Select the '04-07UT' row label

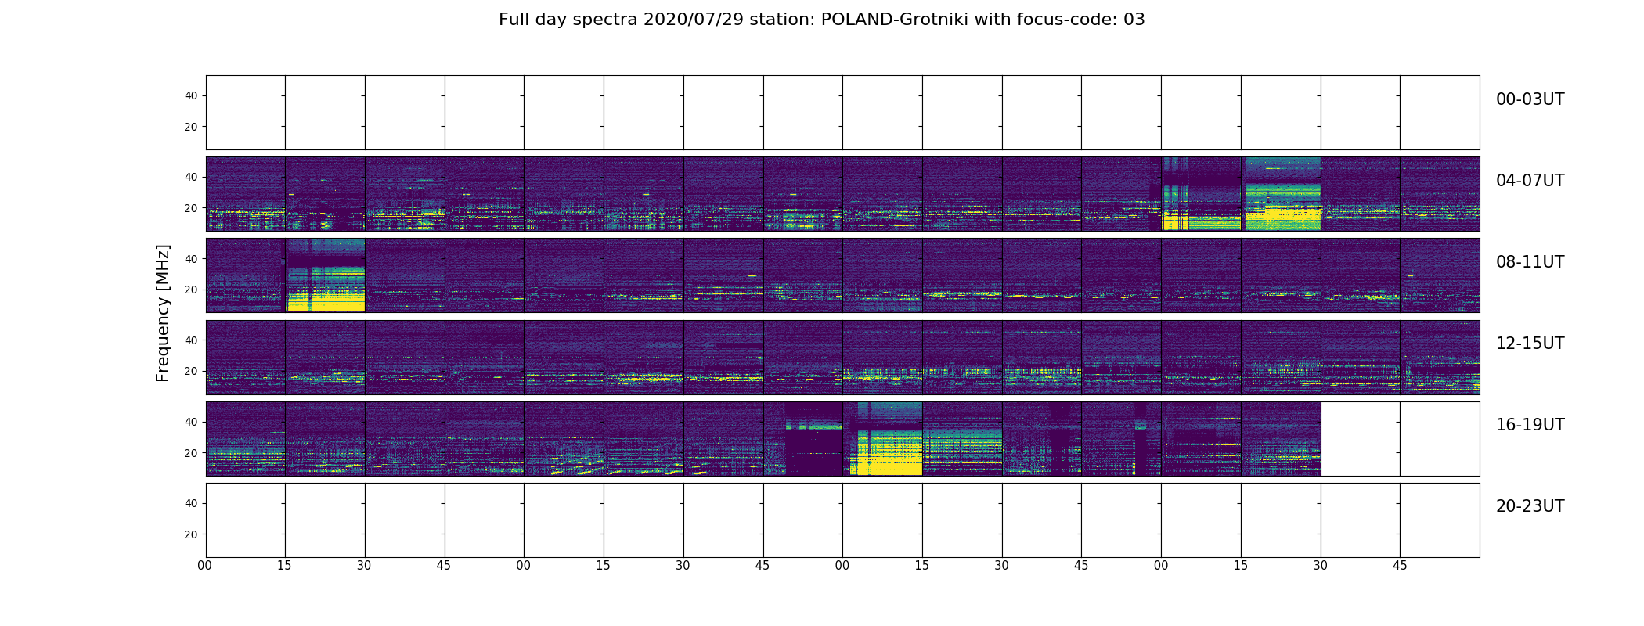pos(1530,181)
